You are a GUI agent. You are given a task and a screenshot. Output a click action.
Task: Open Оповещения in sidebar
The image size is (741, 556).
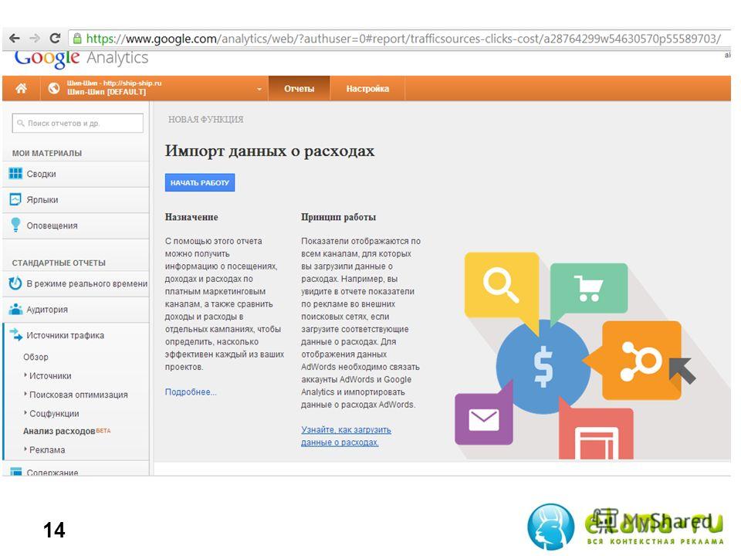pos(76,226)
